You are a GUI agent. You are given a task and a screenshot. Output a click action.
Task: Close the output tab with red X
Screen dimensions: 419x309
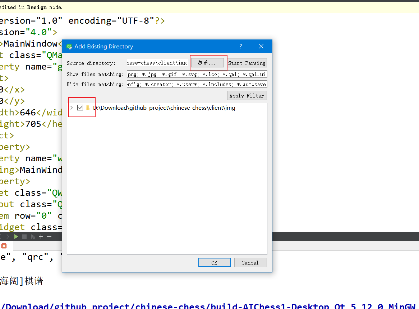(x=4, y=246)
